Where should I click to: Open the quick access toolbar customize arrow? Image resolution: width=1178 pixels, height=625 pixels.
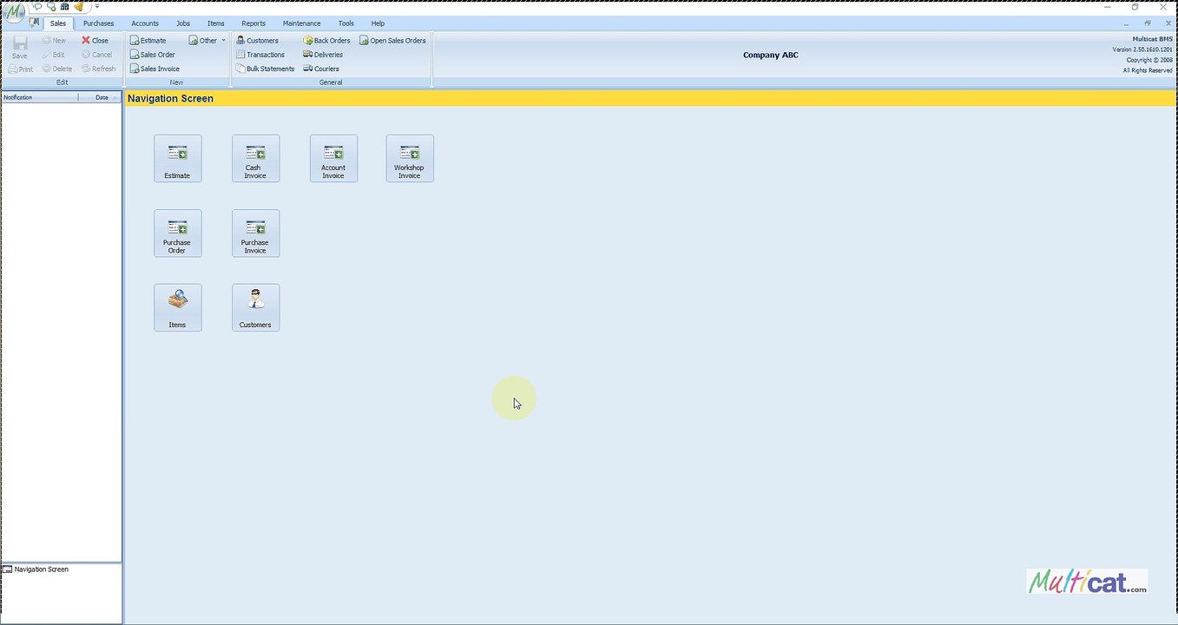point(97,6)
